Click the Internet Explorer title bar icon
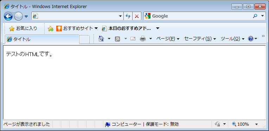This screenshot has width=269, height=131. click(x=6, y=7)
